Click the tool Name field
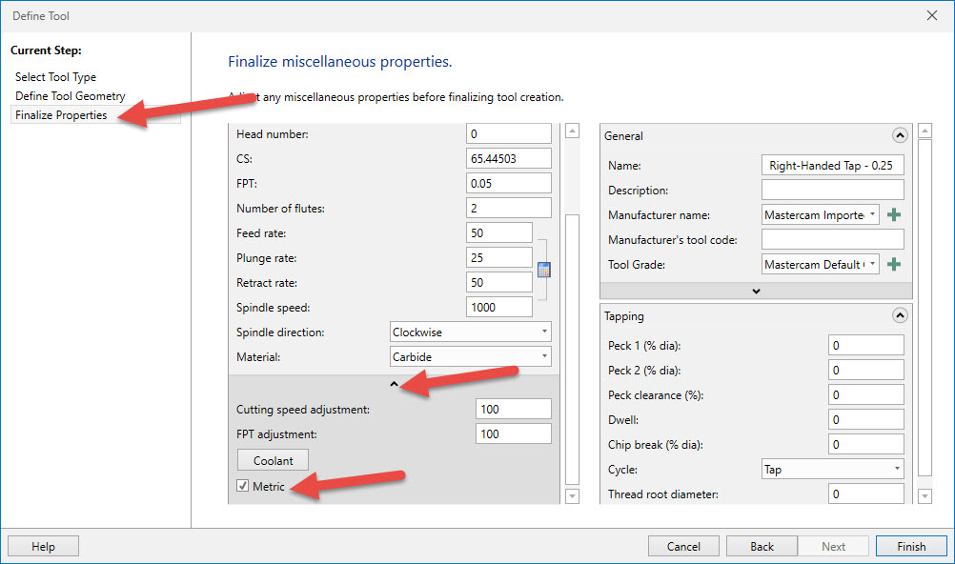 (x=833, y=165)
